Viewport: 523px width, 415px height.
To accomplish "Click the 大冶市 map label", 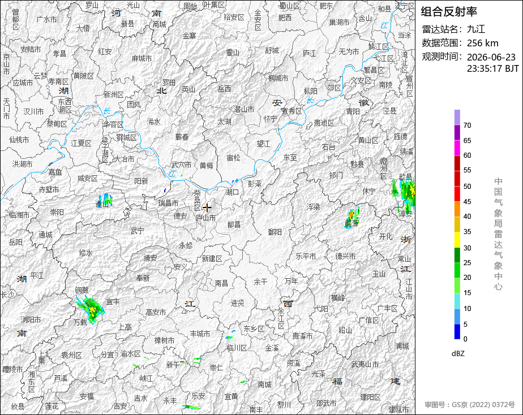I will [x=124, y=159].
